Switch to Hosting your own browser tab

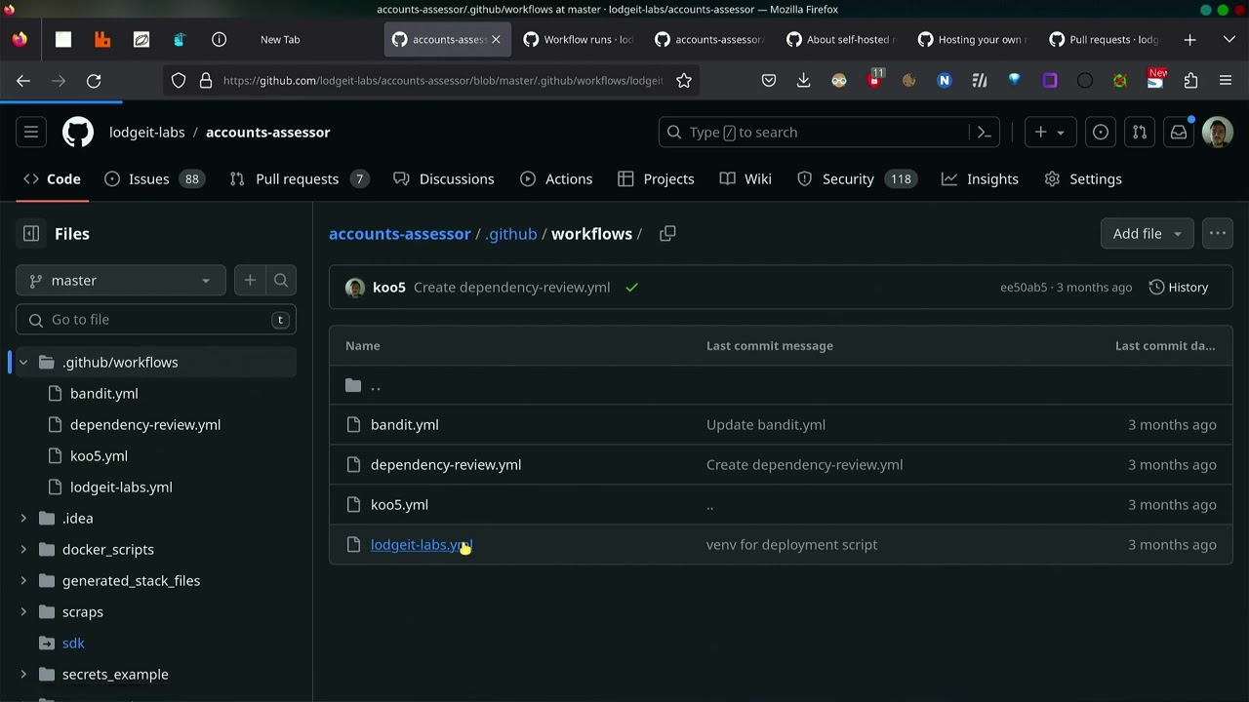tap(973, 40)
